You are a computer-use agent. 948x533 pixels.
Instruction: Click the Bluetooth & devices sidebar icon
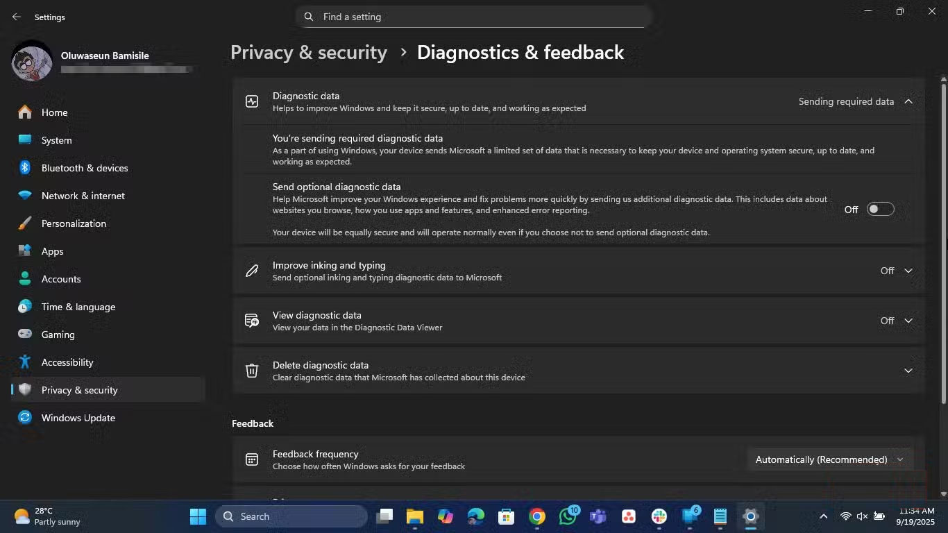(25, 168)
